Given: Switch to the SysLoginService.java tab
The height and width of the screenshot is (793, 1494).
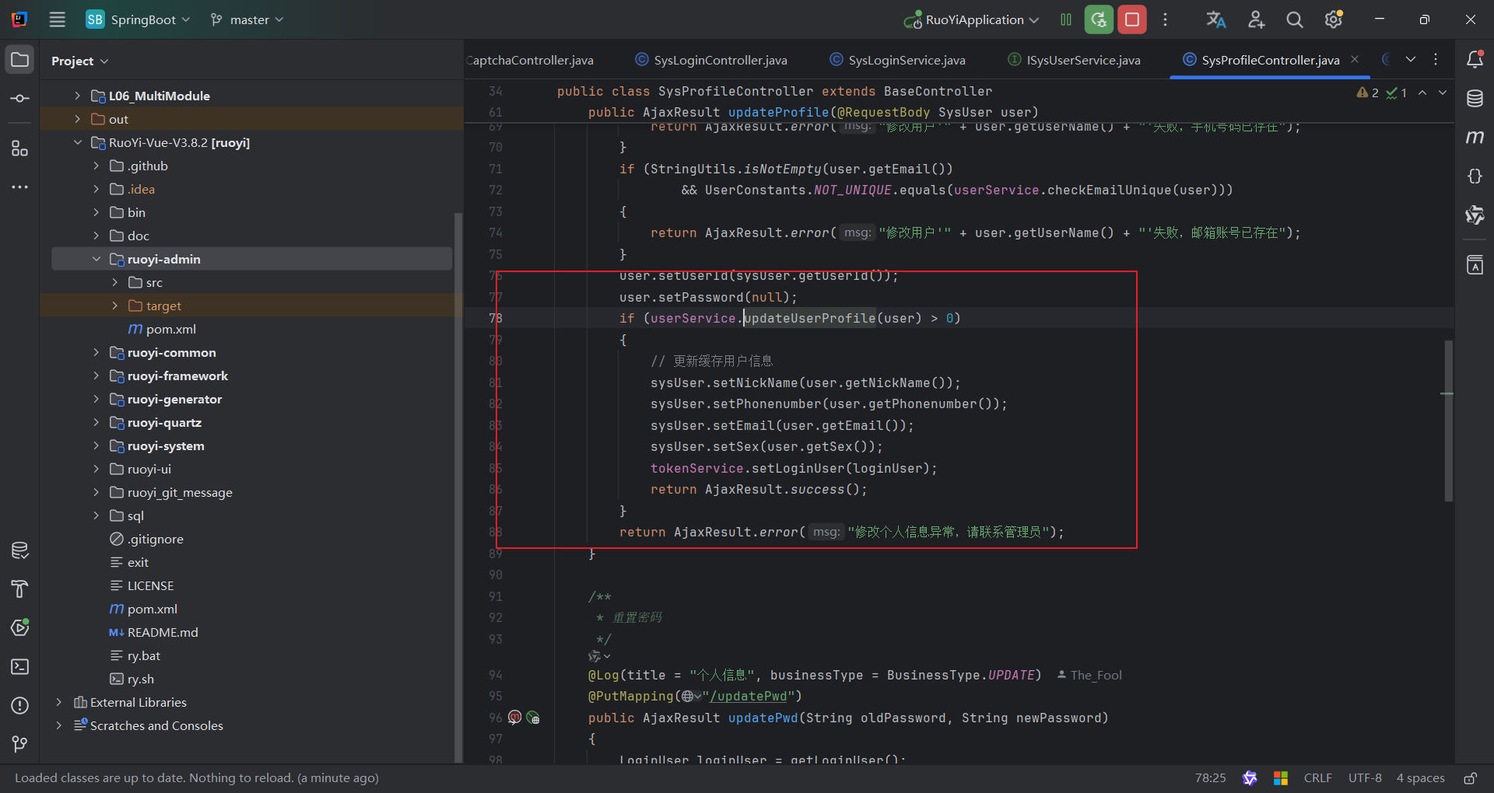Looking at the screenshot, I should (897, 60).
